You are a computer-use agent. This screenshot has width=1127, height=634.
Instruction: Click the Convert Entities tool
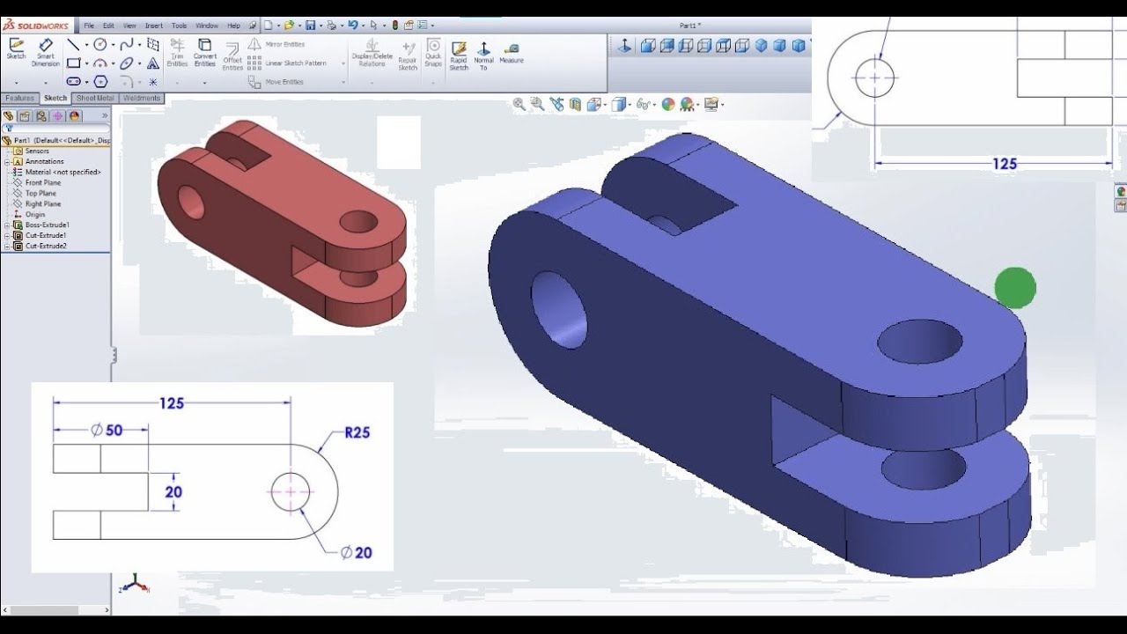click(204, 52)
